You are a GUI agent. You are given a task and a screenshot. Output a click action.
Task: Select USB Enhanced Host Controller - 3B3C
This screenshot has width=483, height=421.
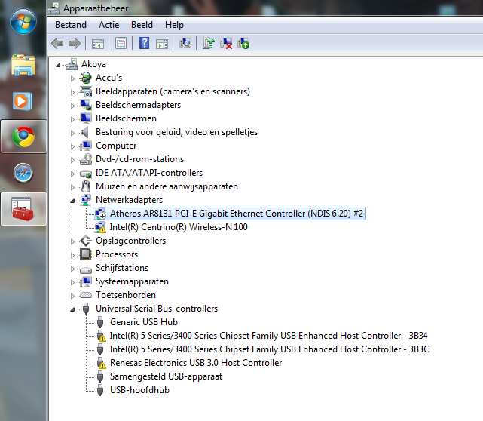point(269,349)
